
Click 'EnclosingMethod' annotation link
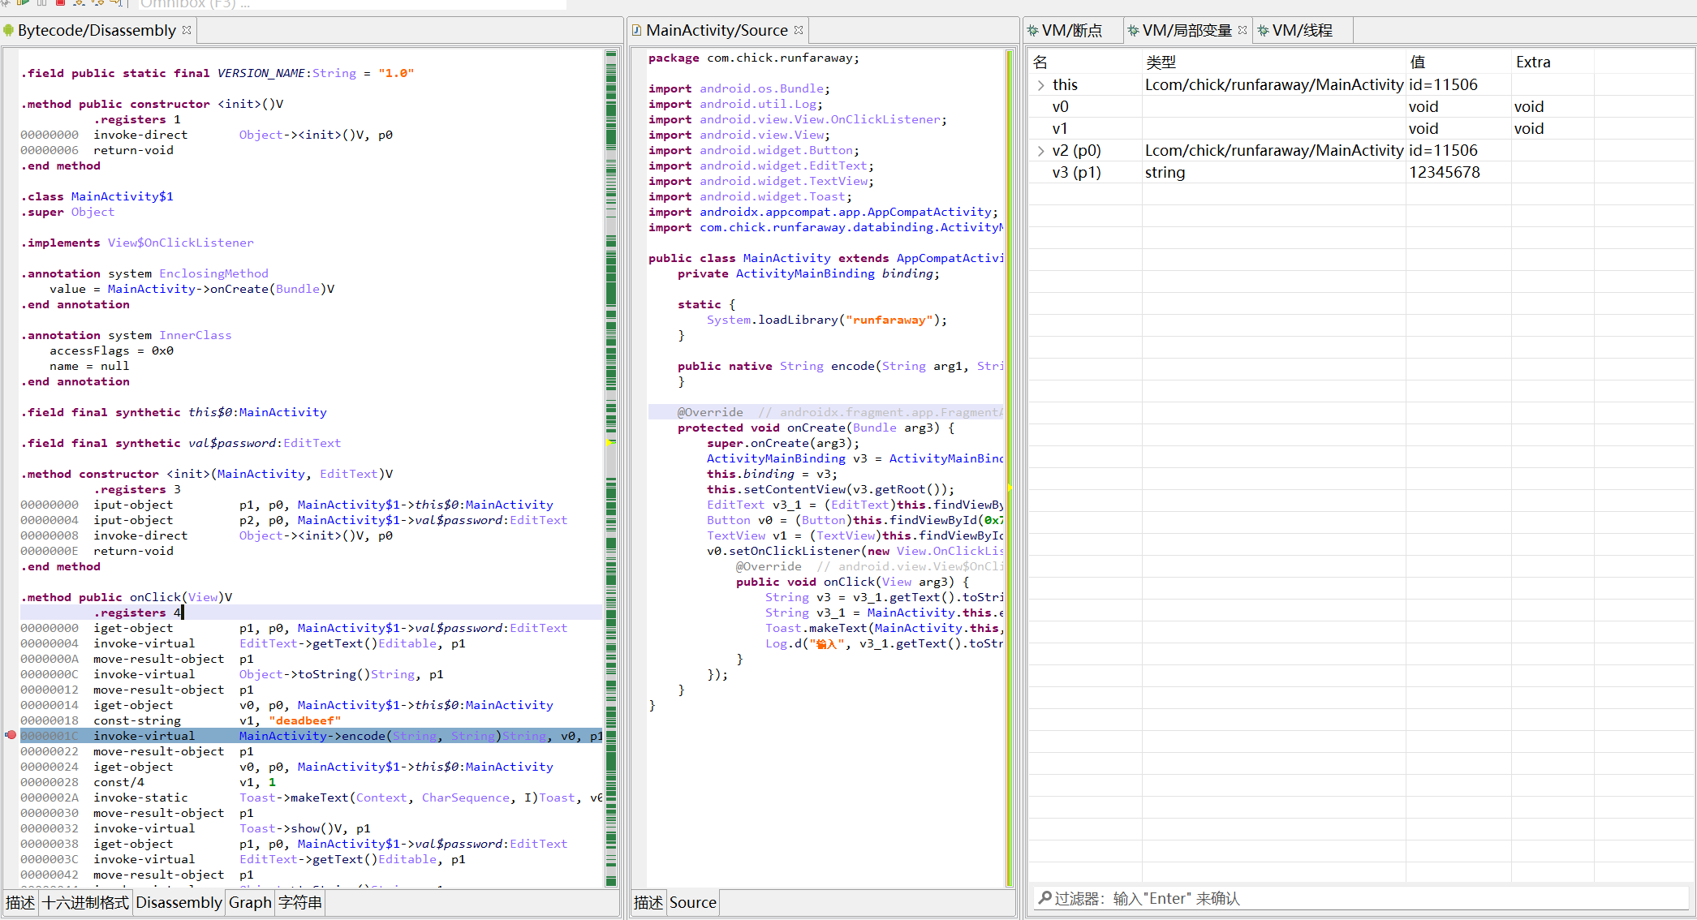(213, 273)
